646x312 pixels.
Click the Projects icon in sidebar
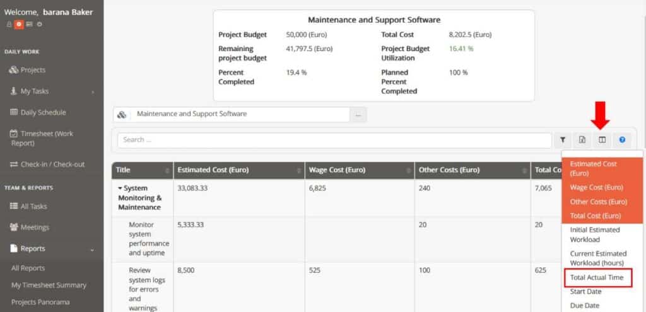pyautogui.click(x=14, y=70)
